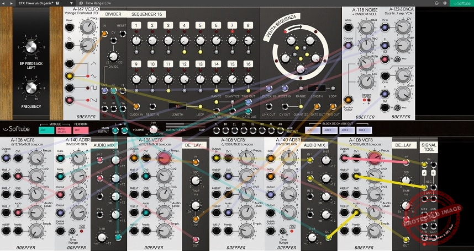
Task: Open the preset list dropdown arrow
Action: (x=72, y=3)
